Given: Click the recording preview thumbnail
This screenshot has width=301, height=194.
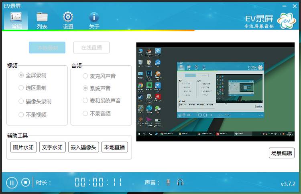Looking at the screenshot, I should coord(216,92).
